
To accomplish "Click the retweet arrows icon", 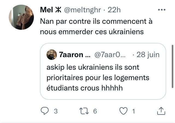I will tap(84, 111).
